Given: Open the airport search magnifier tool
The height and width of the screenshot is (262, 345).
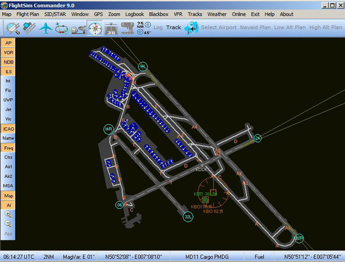Looking at the screenshot, I should click(x=13, y=28).
